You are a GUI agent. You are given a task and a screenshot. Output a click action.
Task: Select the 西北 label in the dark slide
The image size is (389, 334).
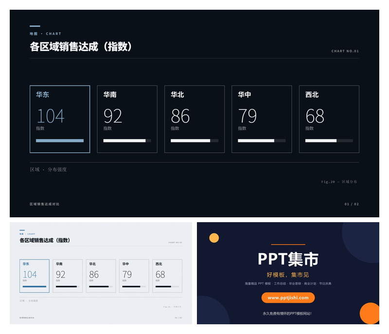(312, 94)
